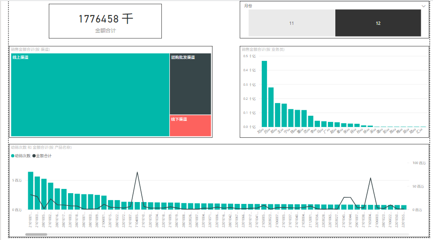The width and height of the screenshot is (433, 240).
Task: Select month 12 in the 月份 slicer
Action: tap(378, 23)
